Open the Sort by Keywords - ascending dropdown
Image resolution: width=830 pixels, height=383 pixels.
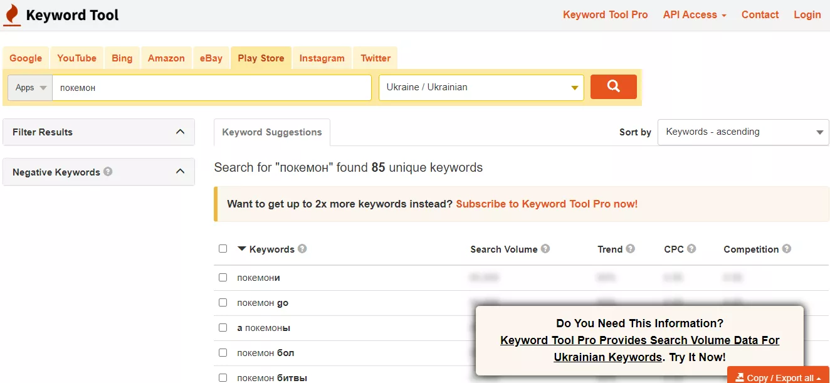point(743,132)
